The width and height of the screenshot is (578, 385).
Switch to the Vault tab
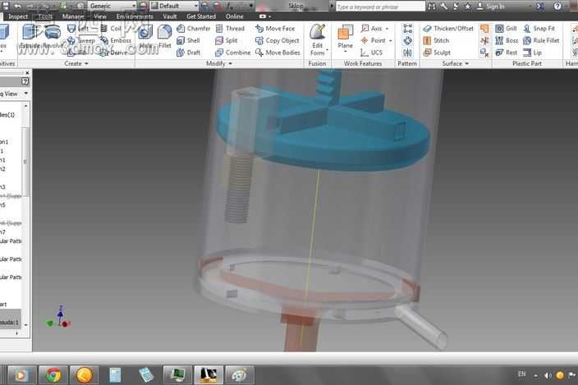click(x=170, y=16)
